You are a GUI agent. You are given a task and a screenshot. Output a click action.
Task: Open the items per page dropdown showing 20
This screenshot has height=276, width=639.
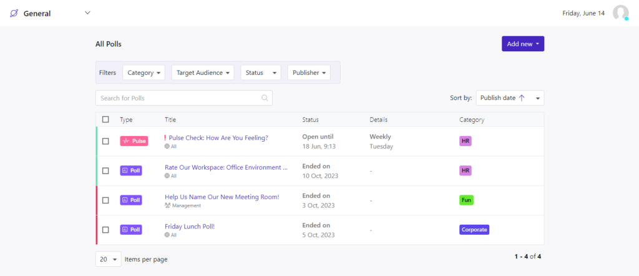pos(109,259)
